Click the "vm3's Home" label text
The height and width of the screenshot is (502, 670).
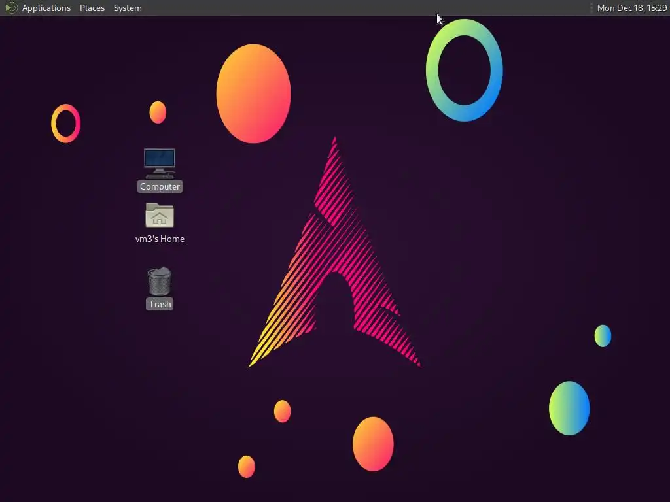point(160,239)
